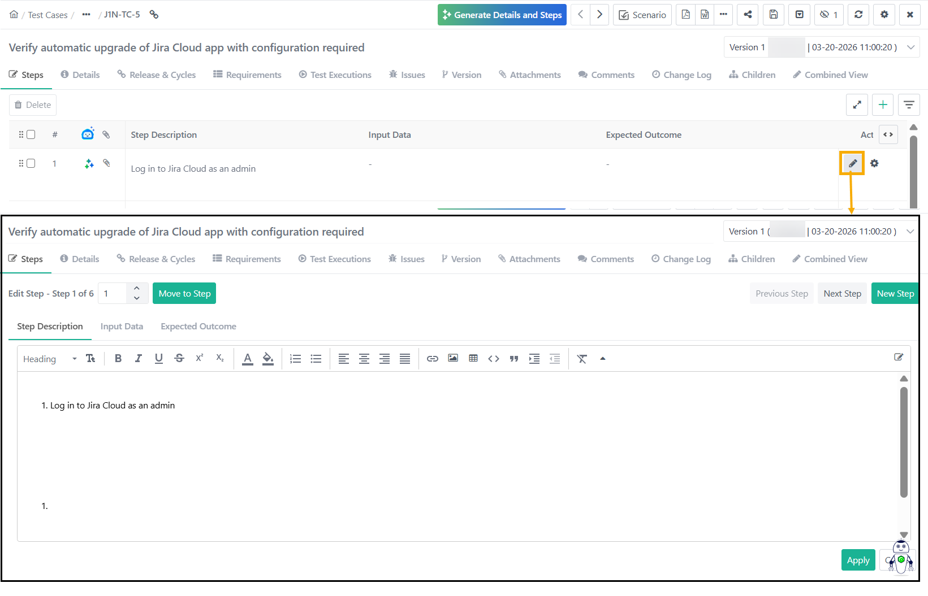Open the filter icon above the step table

coord(909,105)
